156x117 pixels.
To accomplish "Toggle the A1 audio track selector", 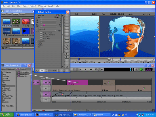I will 46,94.
